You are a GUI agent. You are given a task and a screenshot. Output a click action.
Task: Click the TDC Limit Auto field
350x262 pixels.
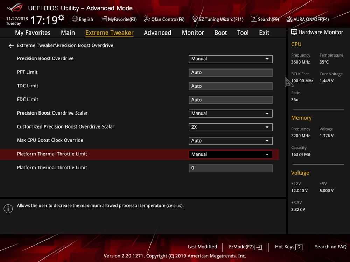pos(231,86)
